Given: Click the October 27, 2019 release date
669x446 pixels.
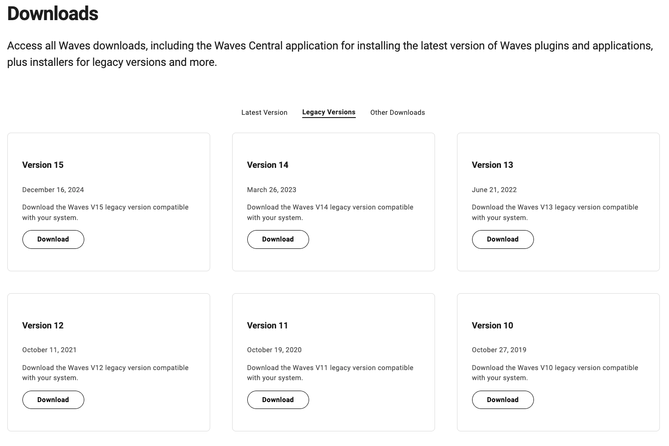Looking at the screenshot, I should pyautogui.click(x=499, y=350).
